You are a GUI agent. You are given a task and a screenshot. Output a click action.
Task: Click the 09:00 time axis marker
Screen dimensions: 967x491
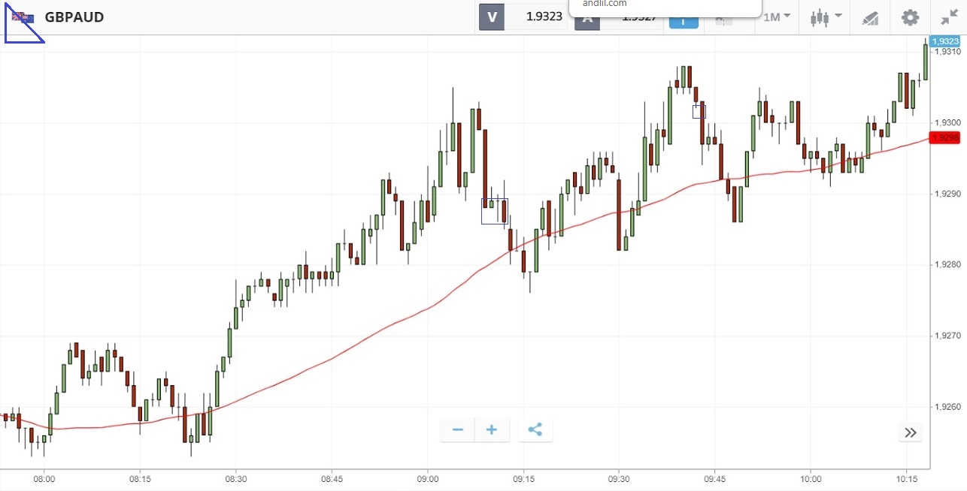click(x=427, y=478)
